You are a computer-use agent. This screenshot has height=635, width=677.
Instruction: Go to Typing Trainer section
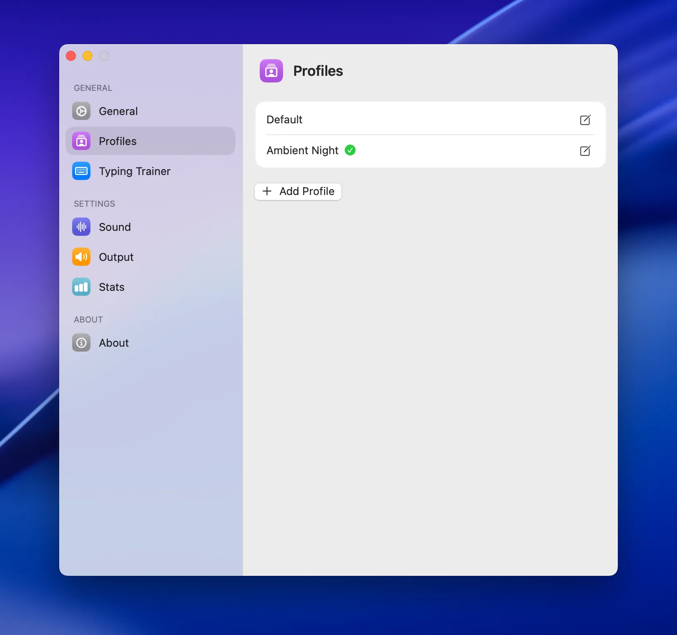pos(135,171)
